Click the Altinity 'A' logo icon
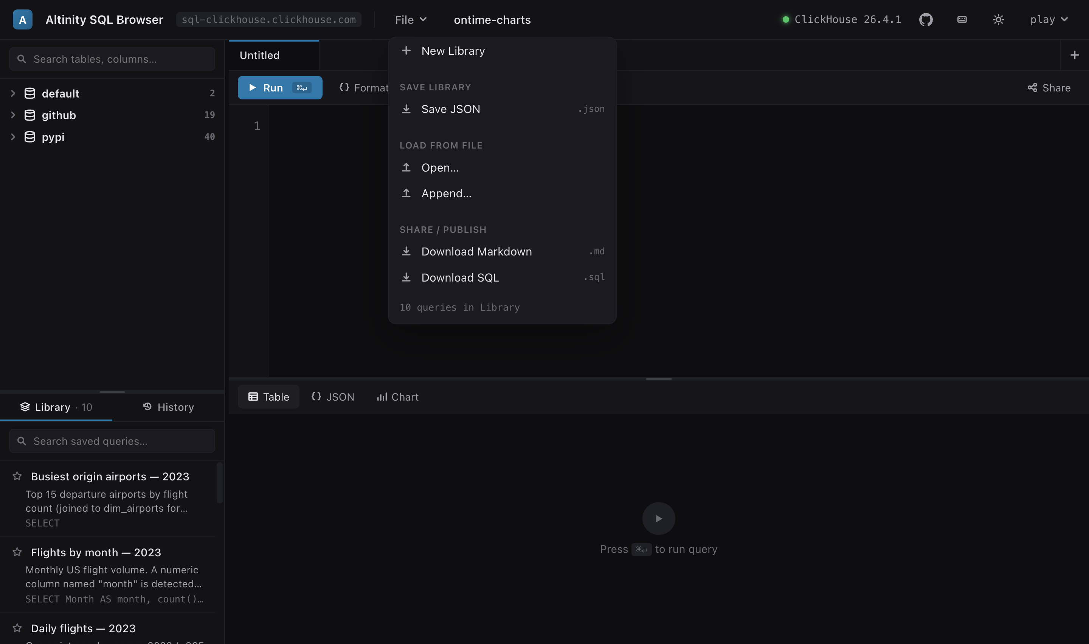This screenshot has width=1089, height=644. pyautogui.click(x=23, y=20)
